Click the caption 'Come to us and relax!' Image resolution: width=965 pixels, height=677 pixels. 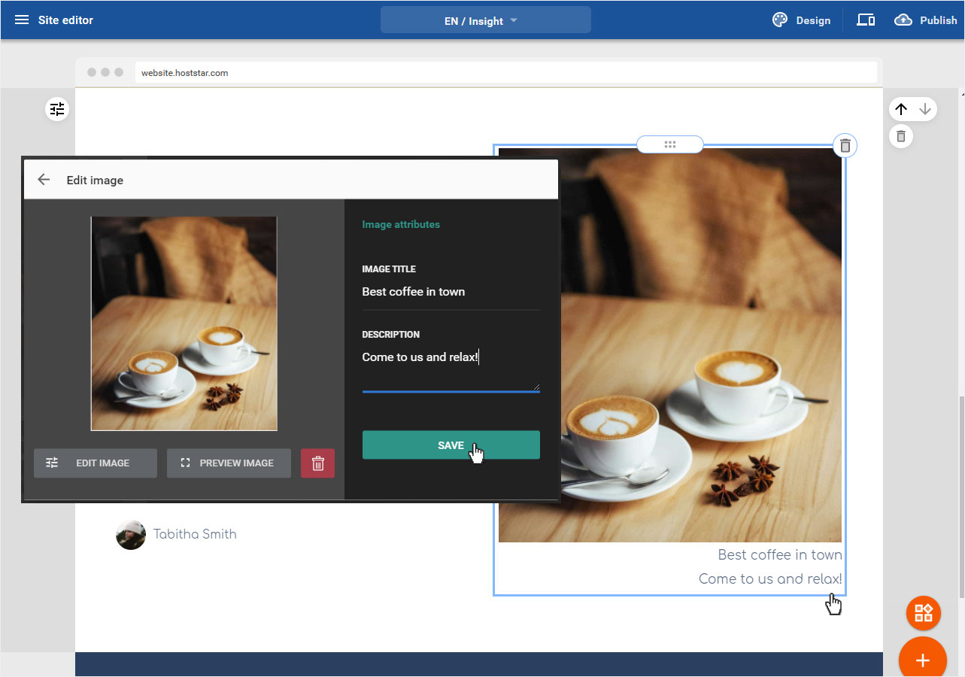point(770,579)
